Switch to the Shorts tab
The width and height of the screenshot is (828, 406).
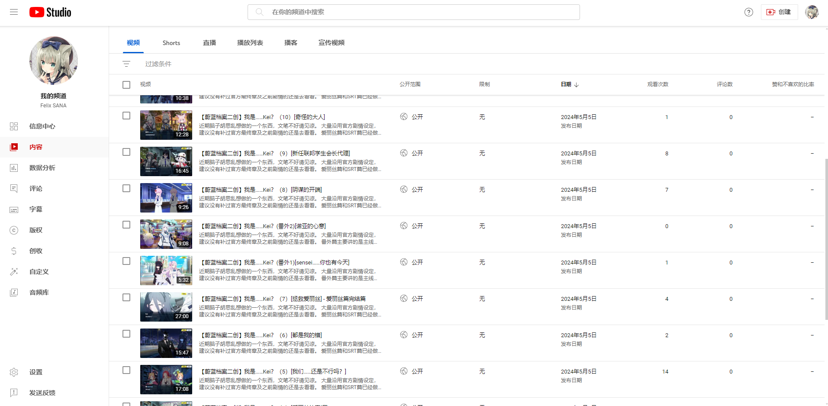(x=171, y=43)
